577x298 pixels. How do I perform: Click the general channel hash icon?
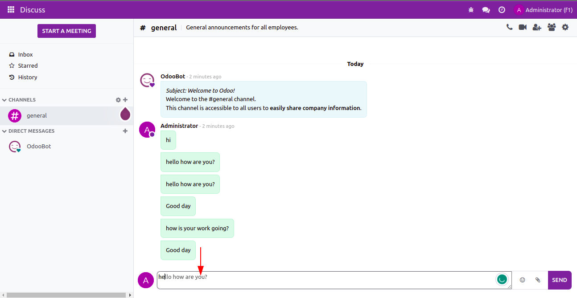(15, 116)
